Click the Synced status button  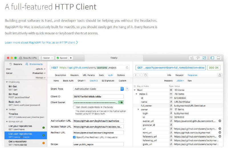62,58
